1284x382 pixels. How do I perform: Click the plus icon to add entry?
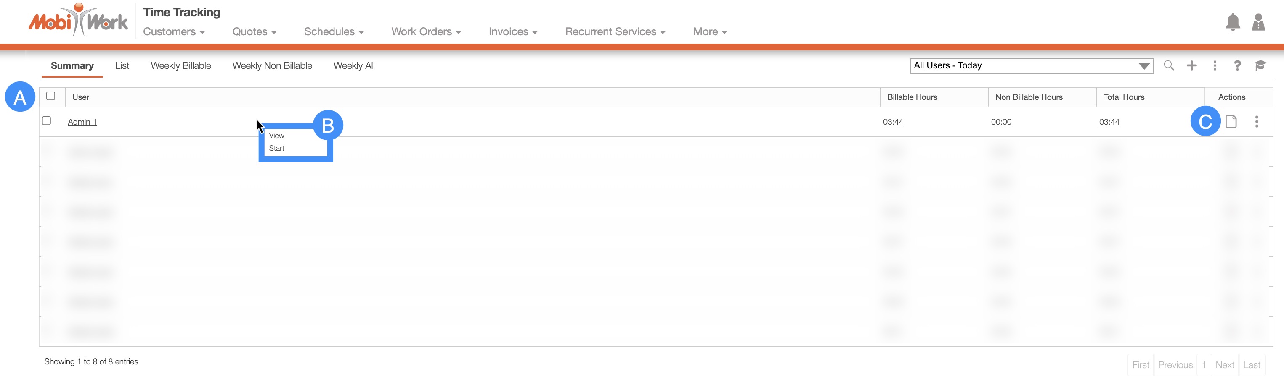click(x=1191, y=65)
